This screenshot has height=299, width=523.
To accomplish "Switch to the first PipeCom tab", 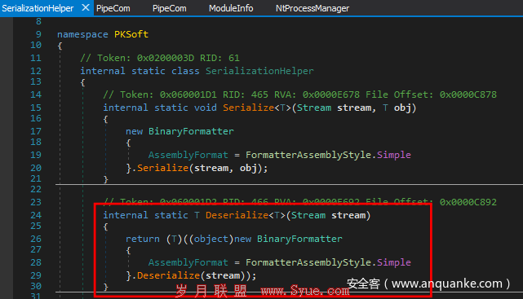I will [x=113, y=8].
